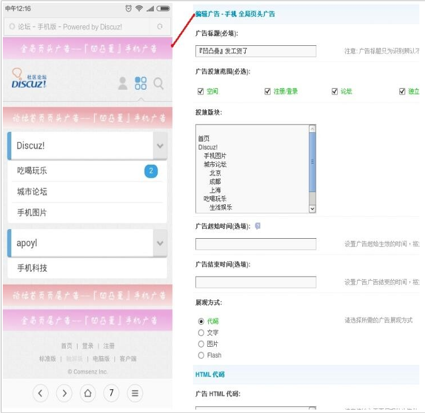Tap the 注册 footer link
Image resolution: width=425 pixels, height=413 pixels.
(x=109, y=346)
